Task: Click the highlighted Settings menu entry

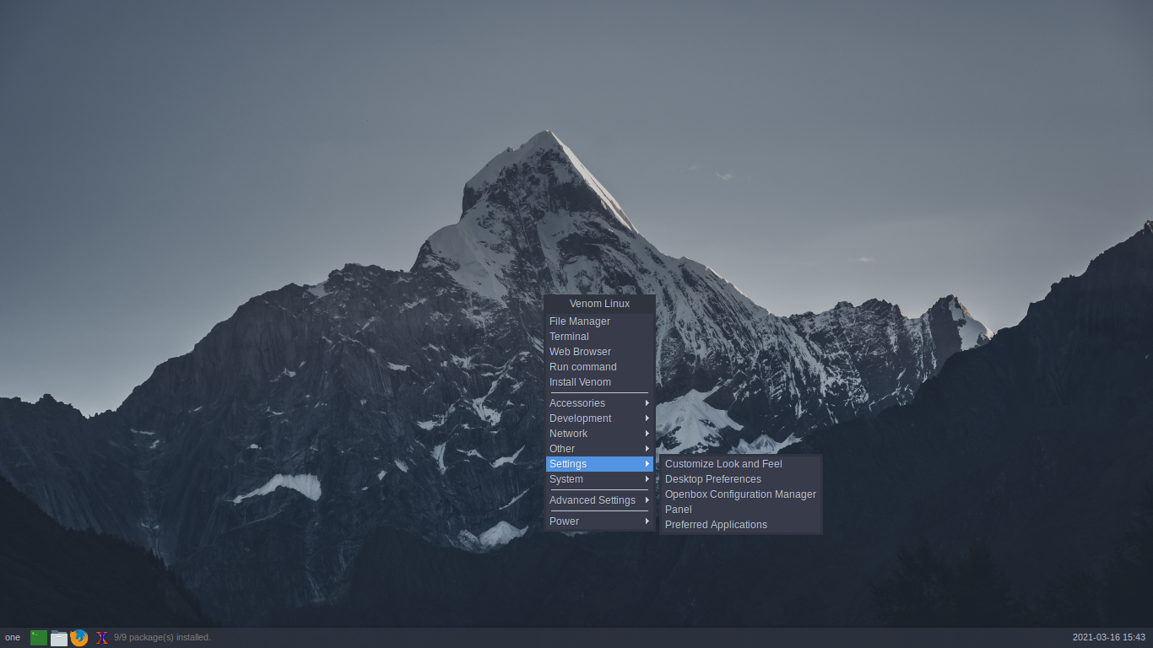Action: coord(599,464)
